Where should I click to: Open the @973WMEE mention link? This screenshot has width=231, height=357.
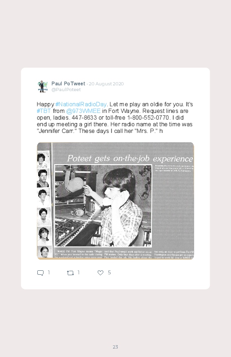tap(84, 111)
